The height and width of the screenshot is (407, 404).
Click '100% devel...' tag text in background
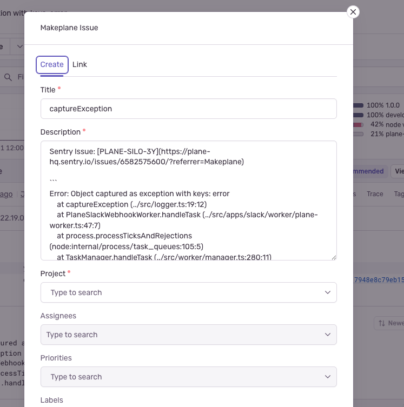tap(385, 115)
